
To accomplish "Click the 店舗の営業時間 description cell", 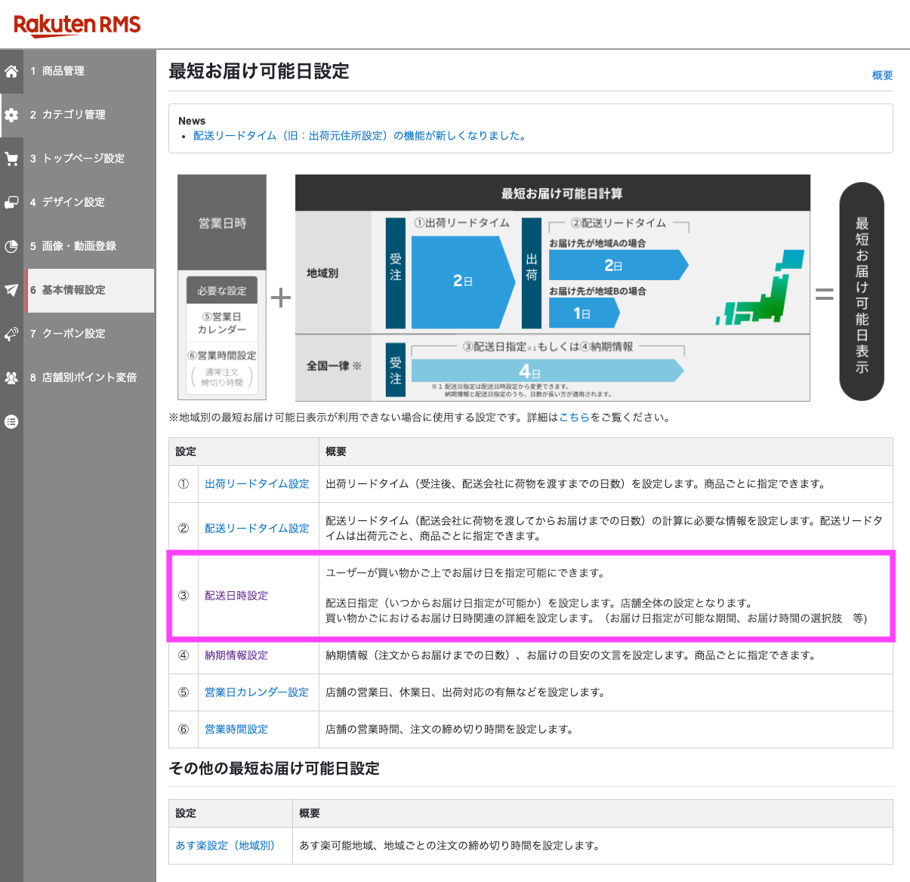I will click(x=606, y=729).
